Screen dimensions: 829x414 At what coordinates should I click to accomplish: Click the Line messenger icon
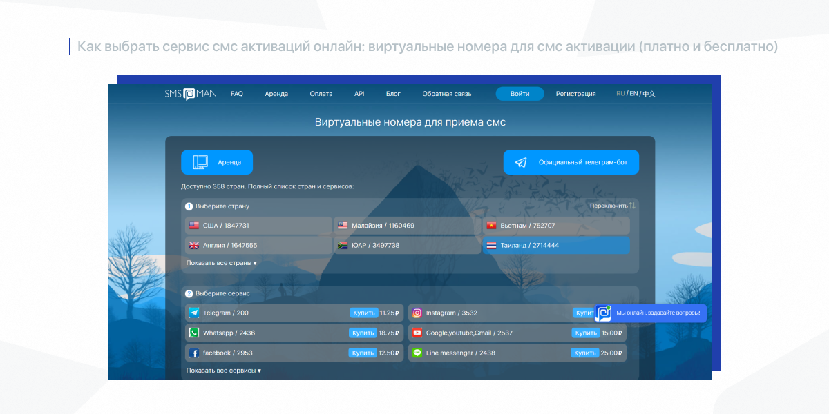click(417, 353)
